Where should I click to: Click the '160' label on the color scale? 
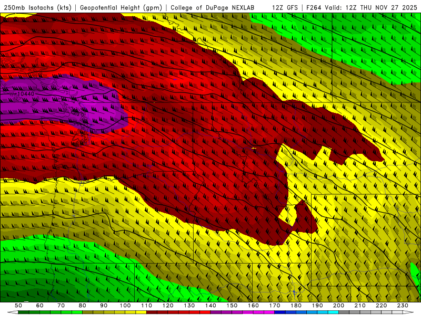253,306
